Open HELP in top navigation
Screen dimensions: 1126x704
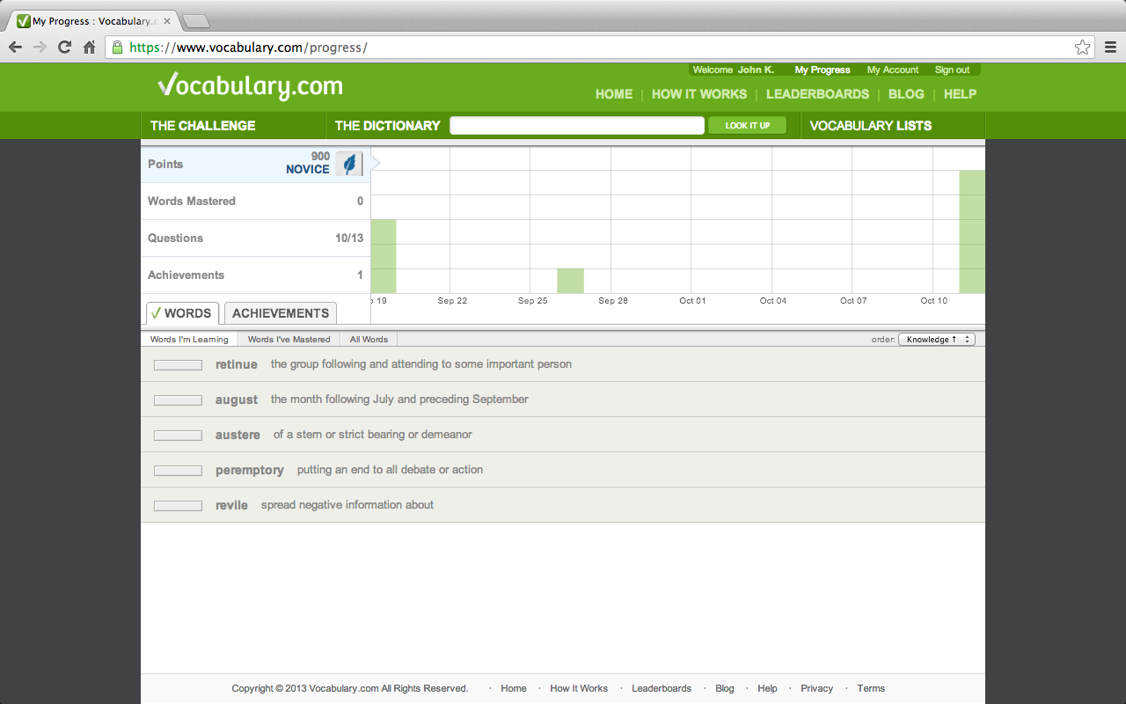[960, 94]
